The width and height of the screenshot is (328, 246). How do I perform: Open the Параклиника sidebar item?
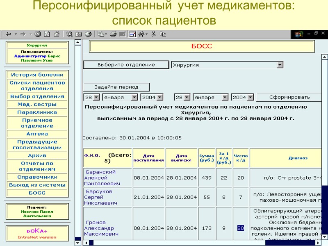(x=37, y=112)
